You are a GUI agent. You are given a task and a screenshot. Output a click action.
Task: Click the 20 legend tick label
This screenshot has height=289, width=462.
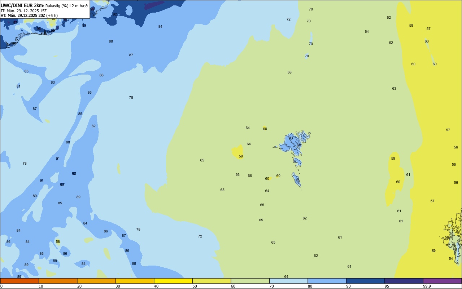tap(79, 286)
